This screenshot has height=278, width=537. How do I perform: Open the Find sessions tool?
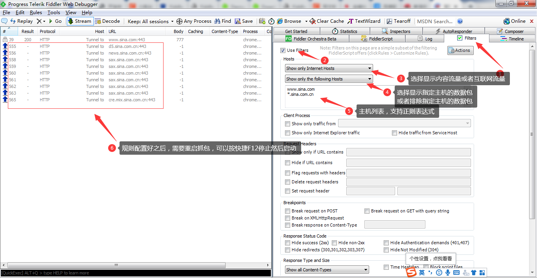[223, 21]
